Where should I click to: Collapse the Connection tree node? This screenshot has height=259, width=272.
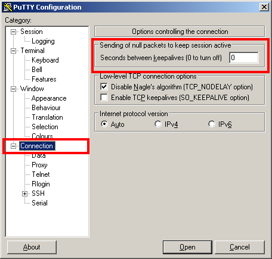[13, 146]
